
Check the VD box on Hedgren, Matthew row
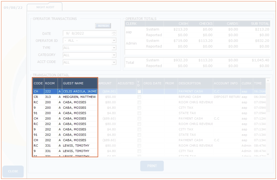(139, 97)
